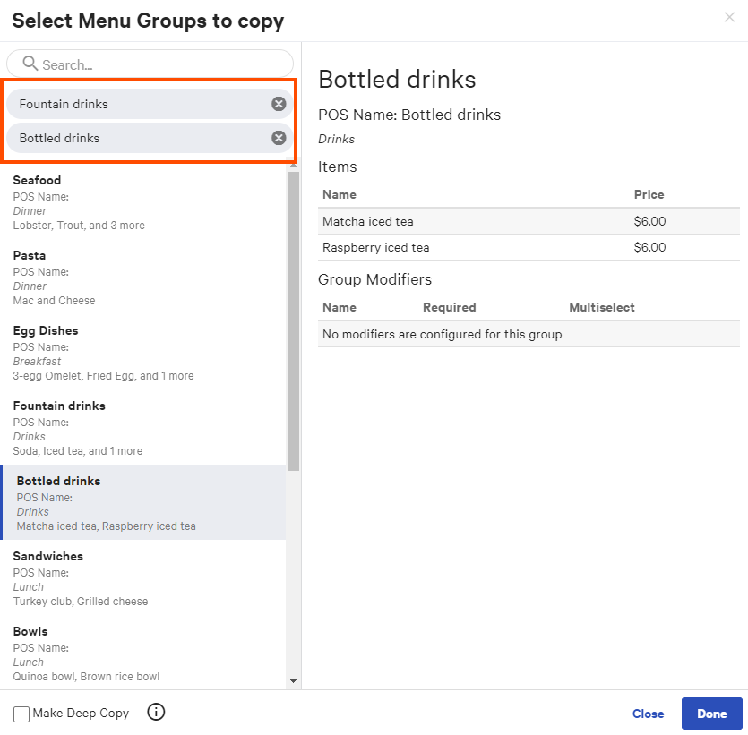Click the menu group list scrollbar
748x735 pixels.
[x=294, y=313]
